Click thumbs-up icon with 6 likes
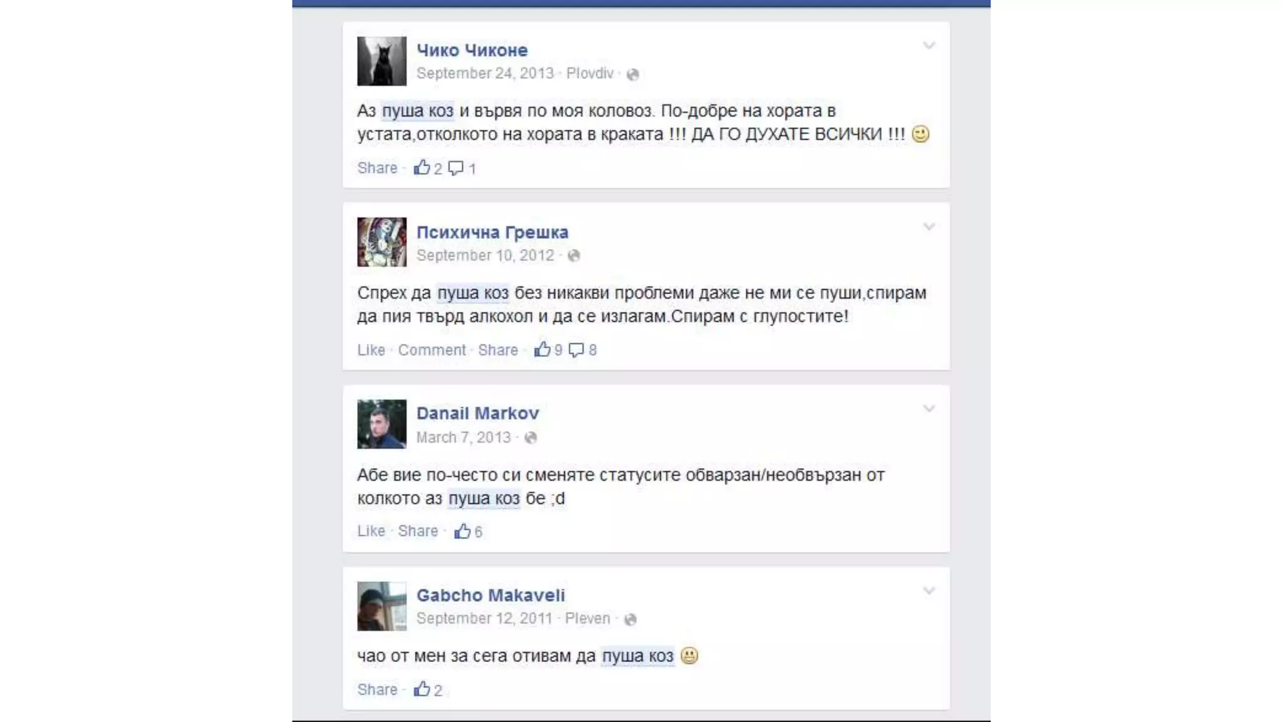Viewport: 1283px width, 722px height. pos(462,531)
